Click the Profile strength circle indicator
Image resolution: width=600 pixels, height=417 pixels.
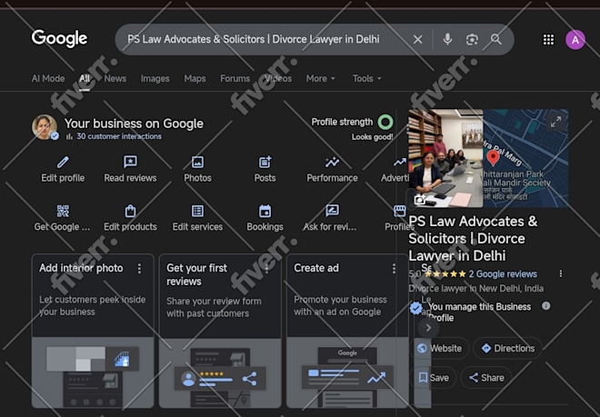(x=385, y=122)
